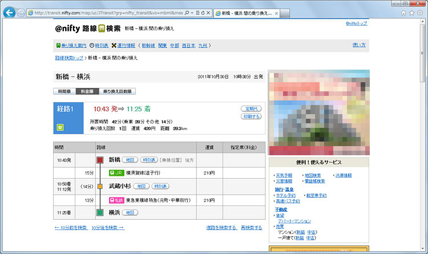The width and height of the screenshot is (428, 254).
Task: Open the 災害情報 service link
Action: pyautogui.click(x=284, y=181)
